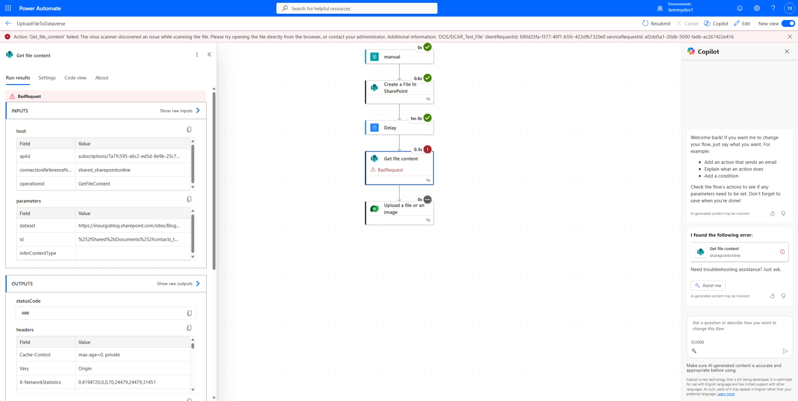
Task: Open the settings gear icon
Action: click(757, 8)
